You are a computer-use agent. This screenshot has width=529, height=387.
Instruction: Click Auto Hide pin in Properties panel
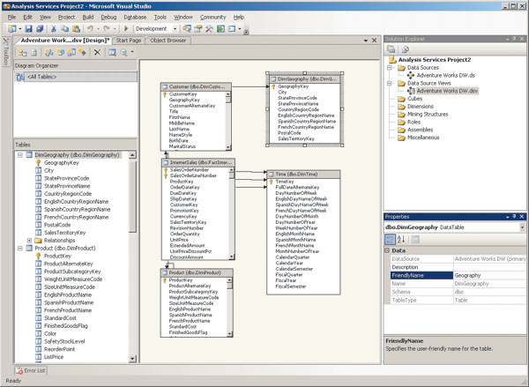tap(514, 217)
